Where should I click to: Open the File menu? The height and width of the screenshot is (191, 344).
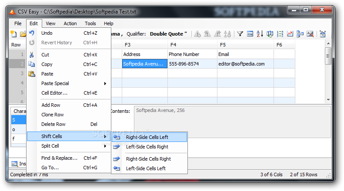pos(18,23)
